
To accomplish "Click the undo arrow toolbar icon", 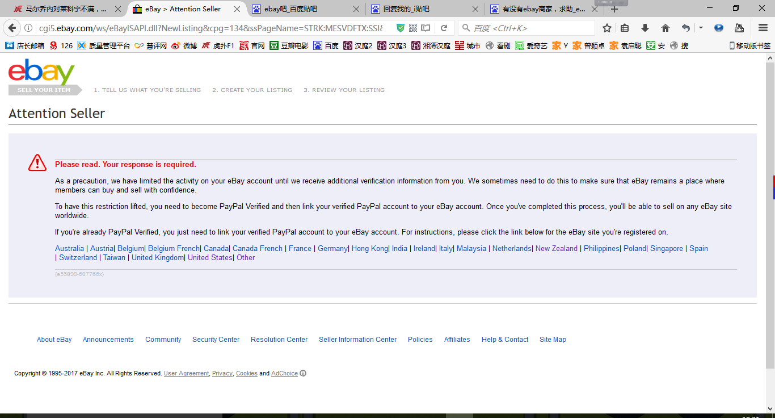I will click(x=686, y=28).
